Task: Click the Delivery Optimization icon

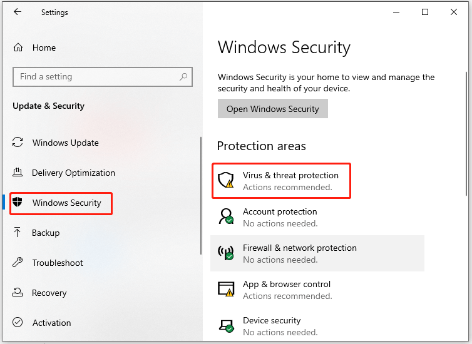Action: (x=18, y=172)
